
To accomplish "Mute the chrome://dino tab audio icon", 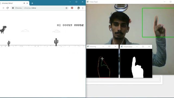I will [24, 3].
